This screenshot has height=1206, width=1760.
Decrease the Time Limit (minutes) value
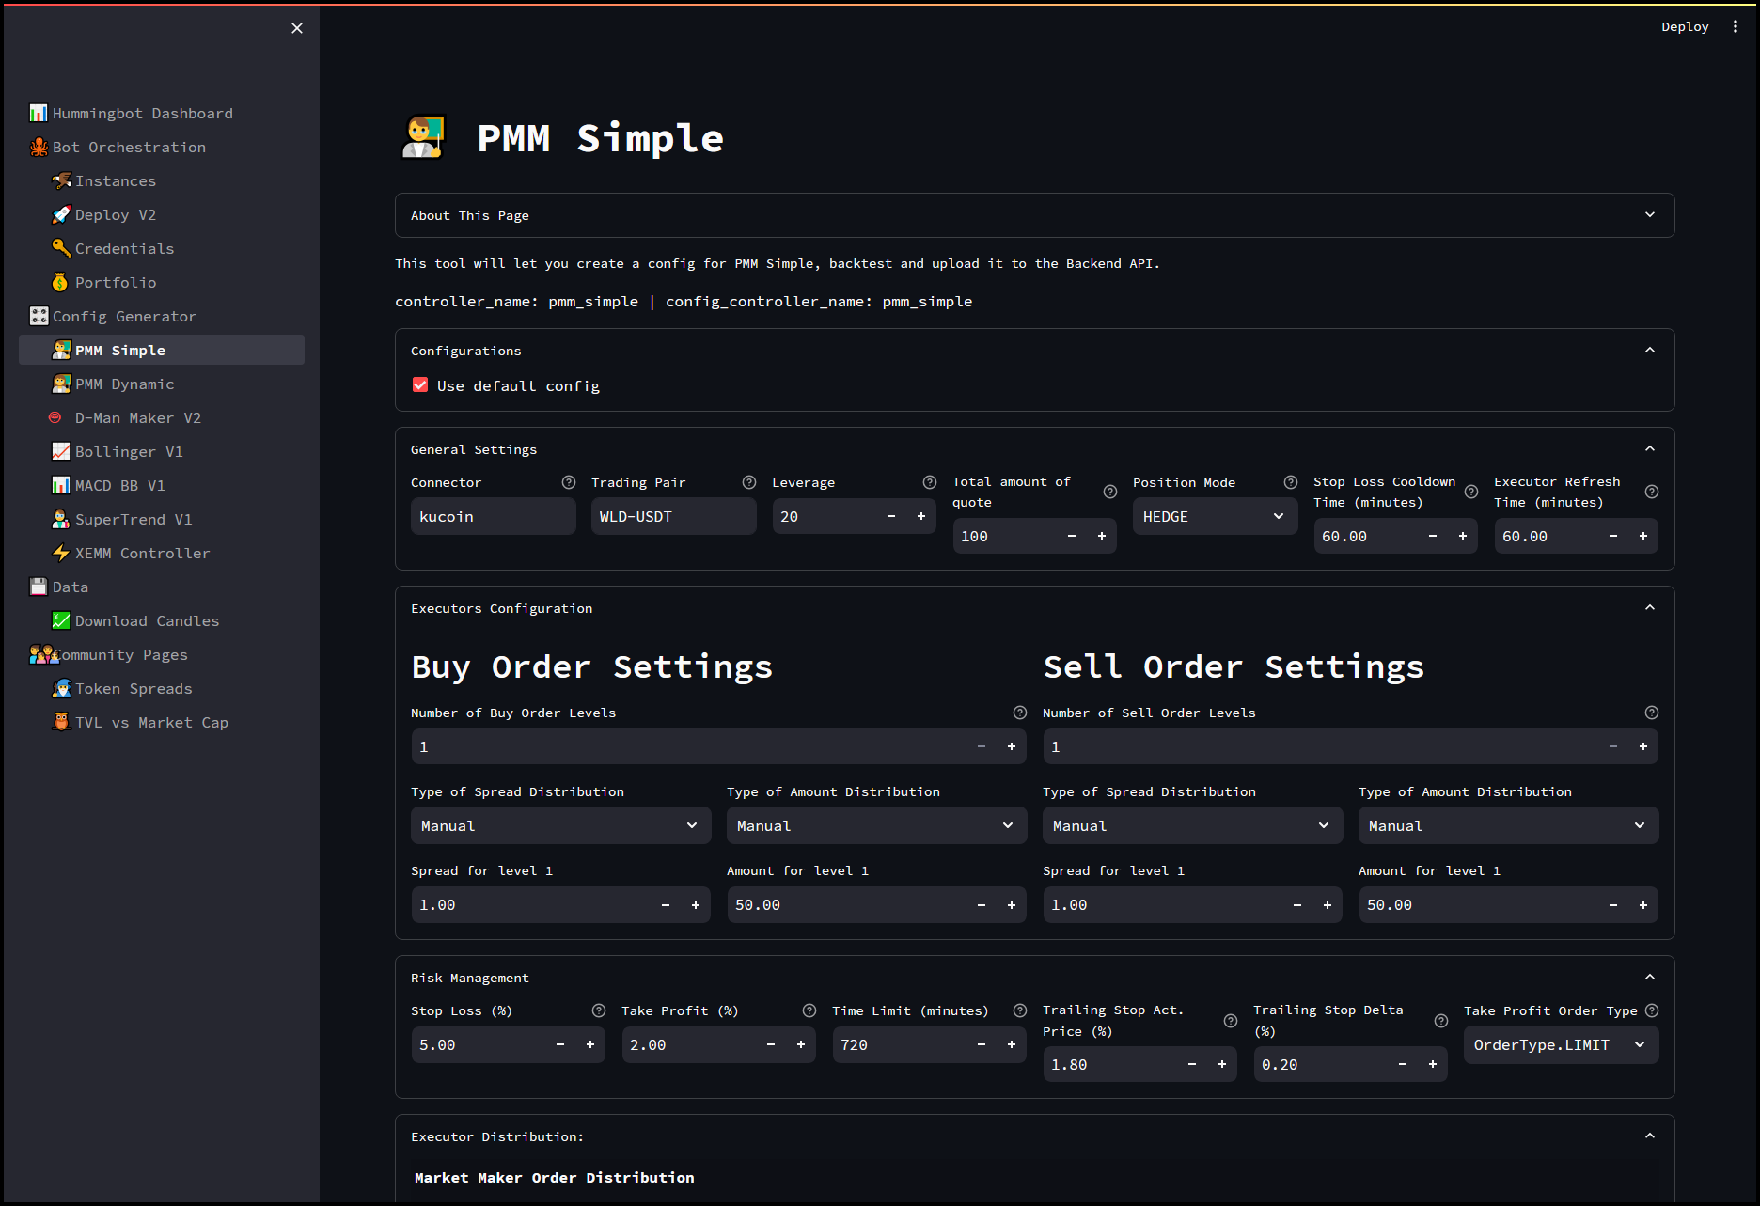coord(982,1044)
